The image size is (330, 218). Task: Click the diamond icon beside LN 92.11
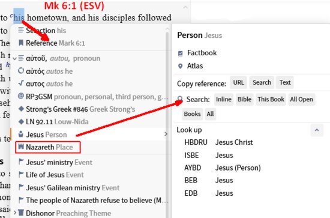pyautogui.click(x=21, y=121)
